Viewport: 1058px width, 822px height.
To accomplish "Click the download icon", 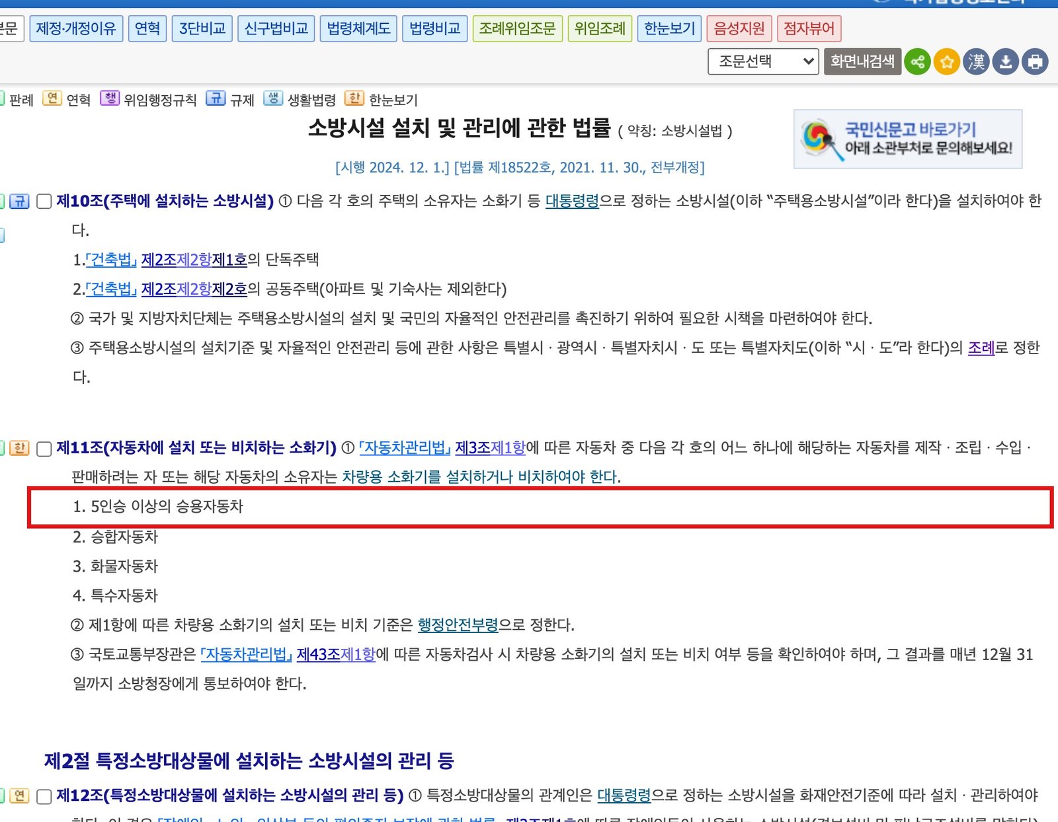I will [1005, 62].
